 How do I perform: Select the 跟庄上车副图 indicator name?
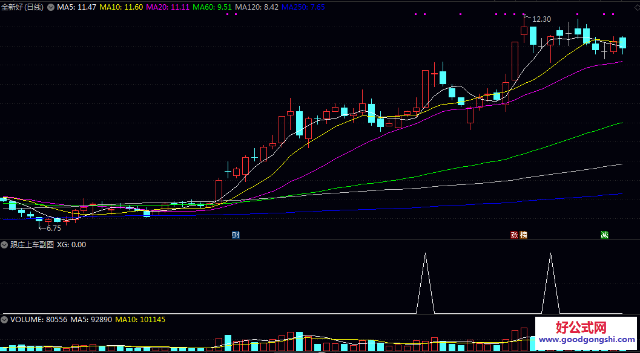pyautogui.click(x=32, y=245)
